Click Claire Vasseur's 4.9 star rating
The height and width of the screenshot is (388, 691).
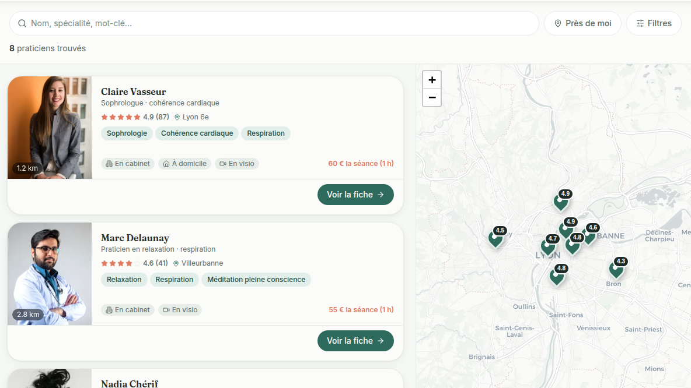(135, 117)
